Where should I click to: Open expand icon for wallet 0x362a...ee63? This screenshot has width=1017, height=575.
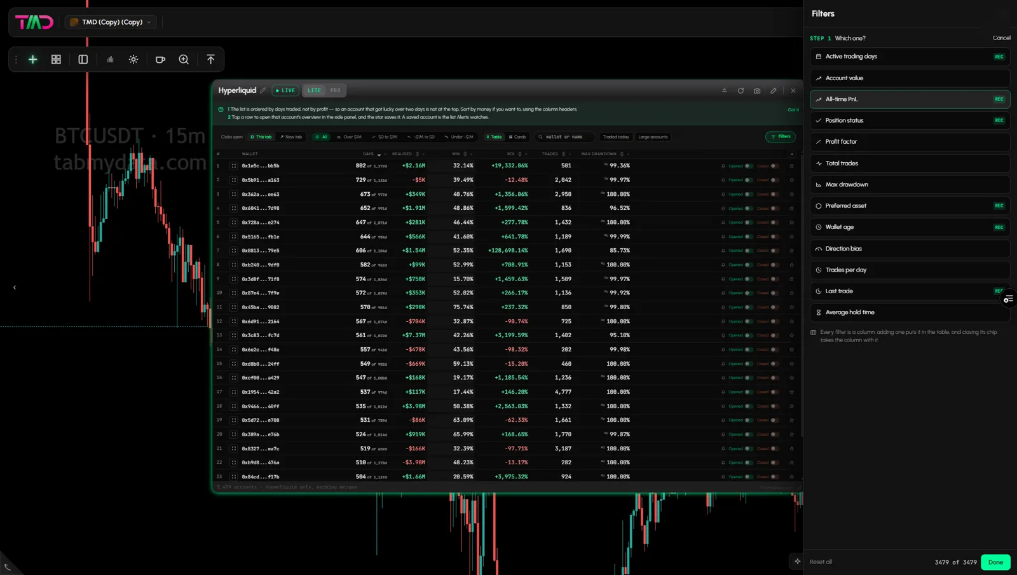233,194
